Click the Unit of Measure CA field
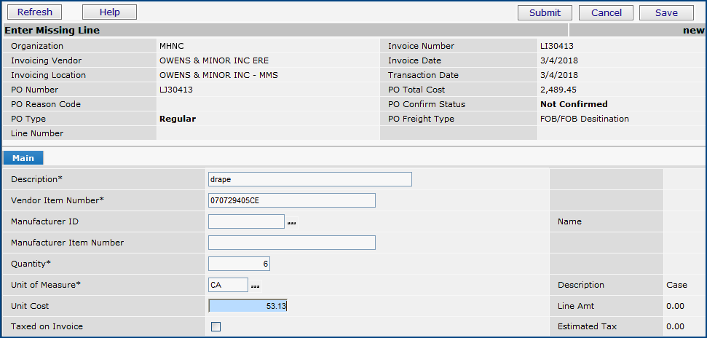 coord(228,285)
